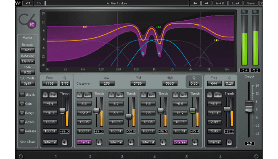Click the band 1 threshold slider handle
The width and height of the screenshot is (278, 159).
click(x=62, y=111)
